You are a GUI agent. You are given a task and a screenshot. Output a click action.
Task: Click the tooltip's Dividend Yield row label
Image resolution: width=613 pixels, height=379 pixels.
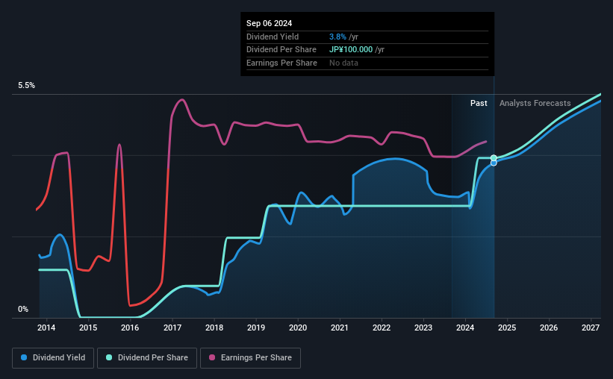273,37
